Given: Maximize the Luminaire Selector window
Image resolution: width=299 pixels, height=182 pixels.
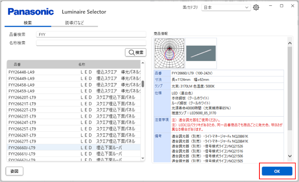Looking at the screenshot, I should 282,6.
